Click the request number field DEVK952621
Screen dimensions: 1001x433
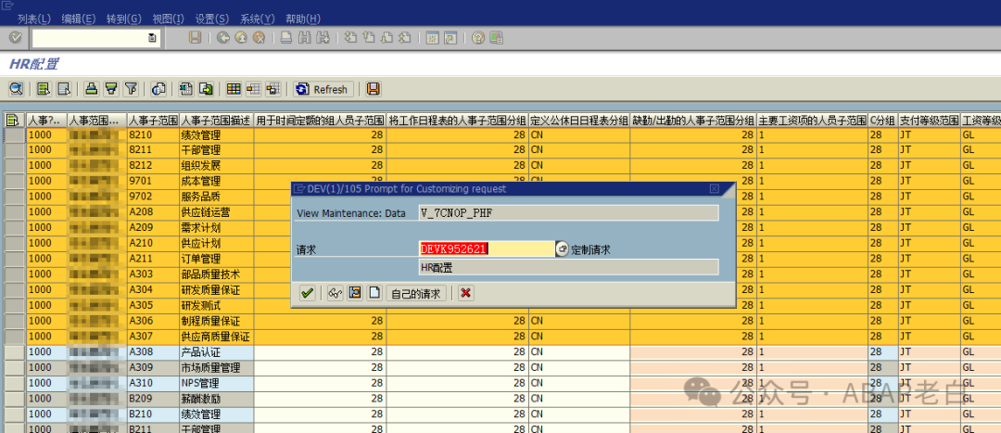pos(487,249)
